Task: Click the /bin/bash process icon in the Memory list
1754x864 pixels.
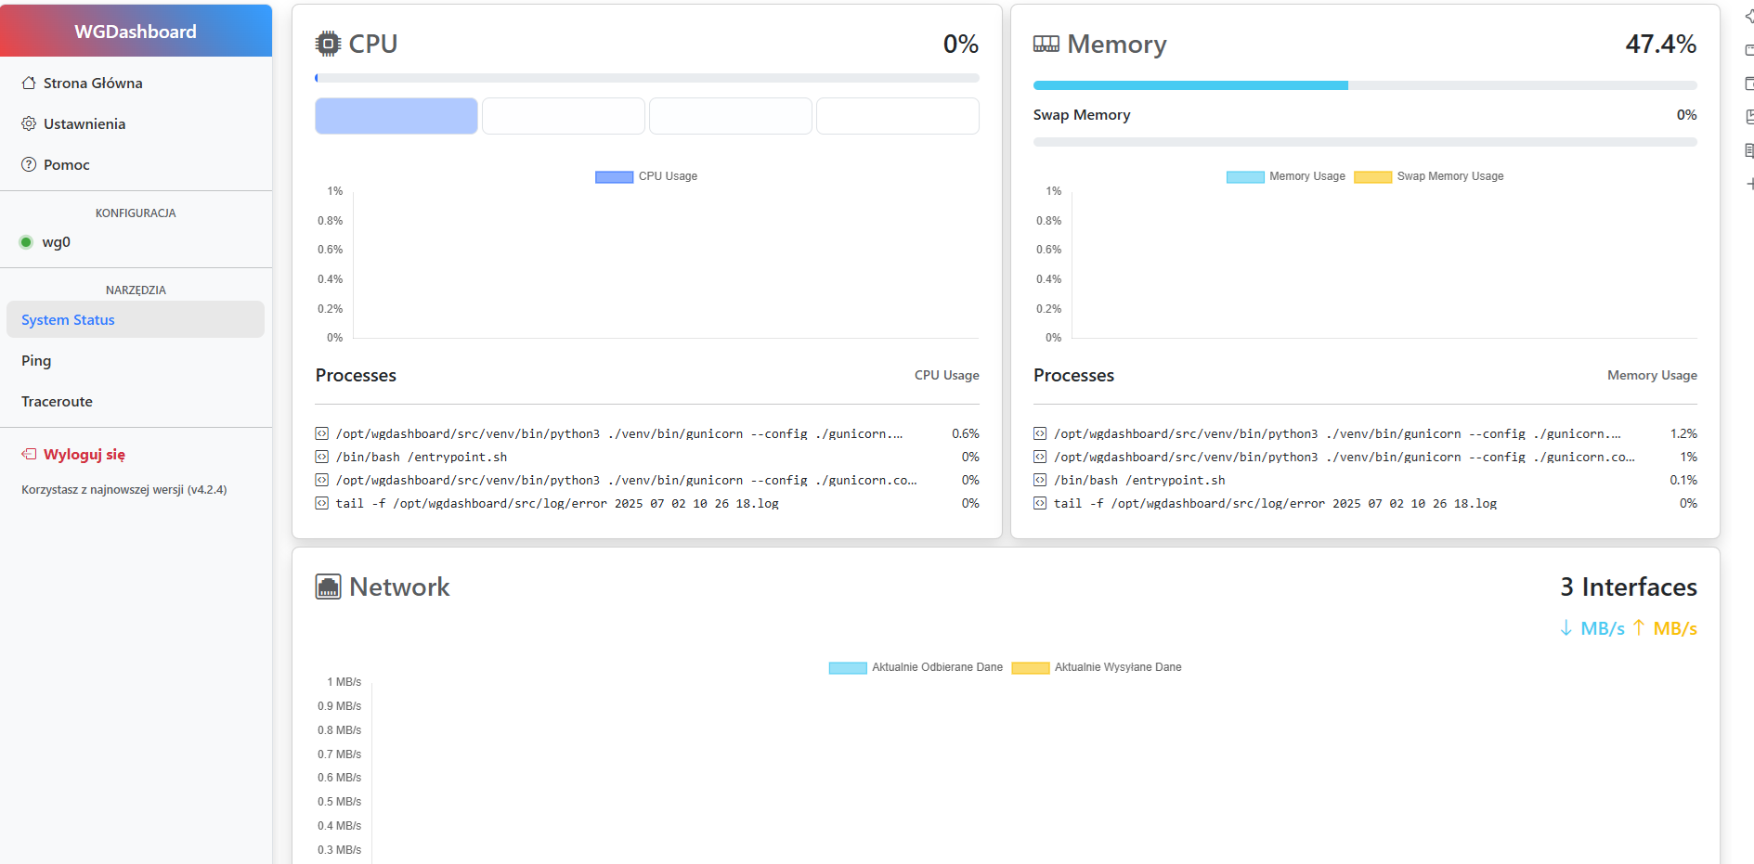Action: coord(1040,480)
